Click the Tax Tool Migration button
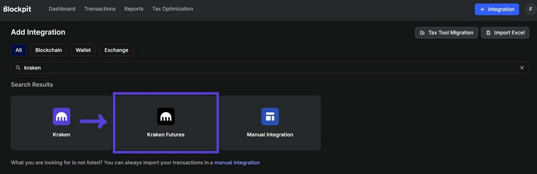537x174 pixels. coord(446,33)
